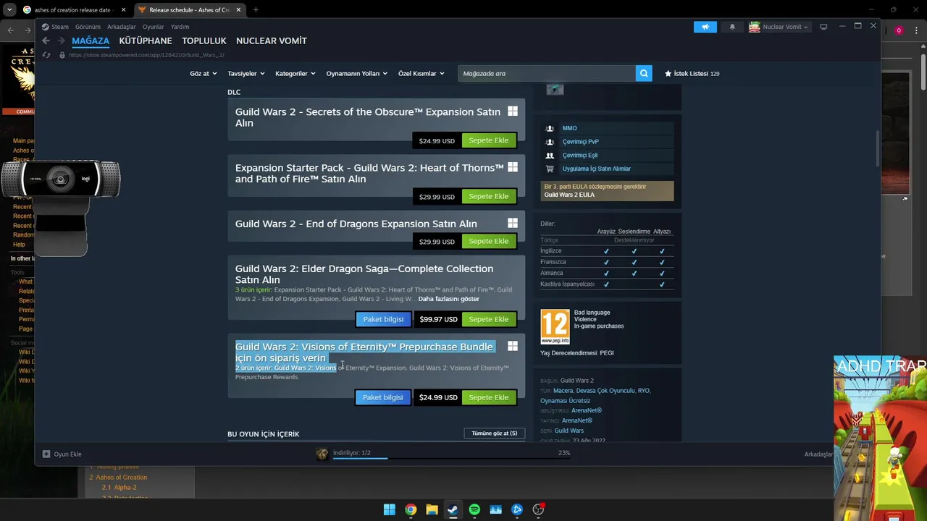Image resolution: width=927 pixels, height=521 pixels.
Task: Open Paket bilgisi for Elder Dragon Saga
Action: (x=383, y=319)
